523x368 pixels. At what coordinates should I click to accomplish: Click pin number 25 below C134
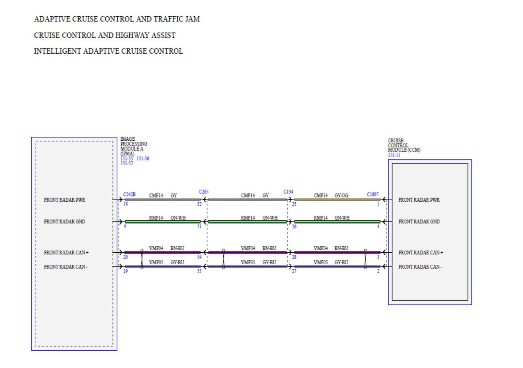[x=294, y=204]
